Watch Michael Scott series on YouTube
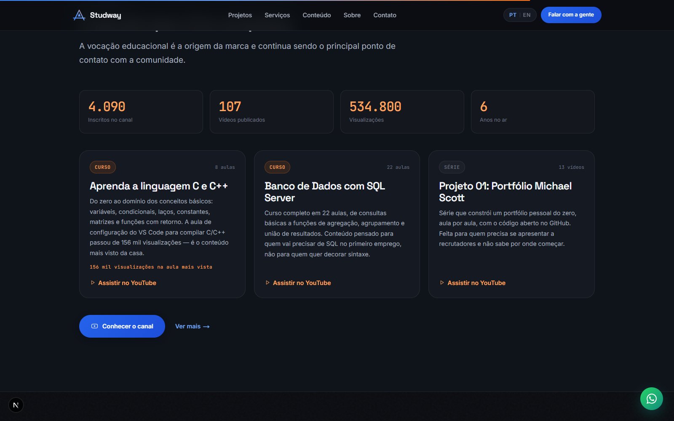This screenshot has height=421, width=674. (473, 283)
